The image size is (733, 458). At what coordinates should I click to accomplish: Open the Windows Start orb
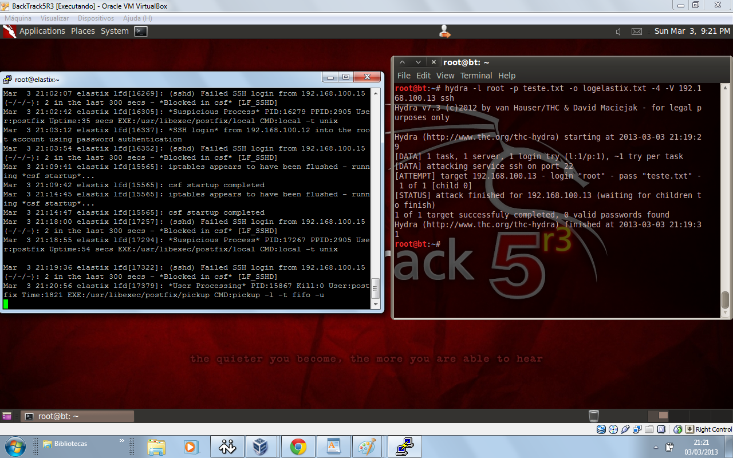click(15, 446)
